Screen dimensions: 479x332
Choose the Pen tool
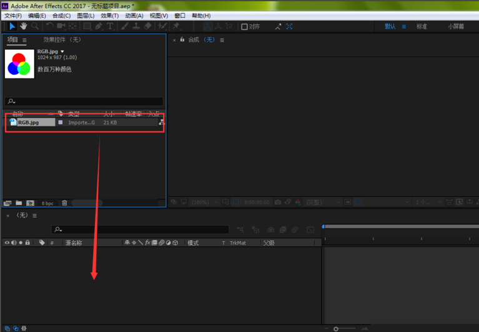[x=99, y=26]
